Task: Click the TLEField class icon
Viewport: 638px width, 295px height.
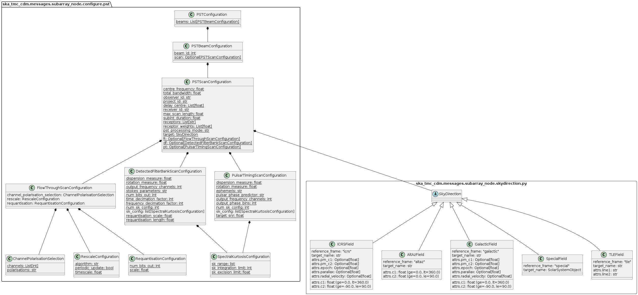Action: click(x=604, y=255)
